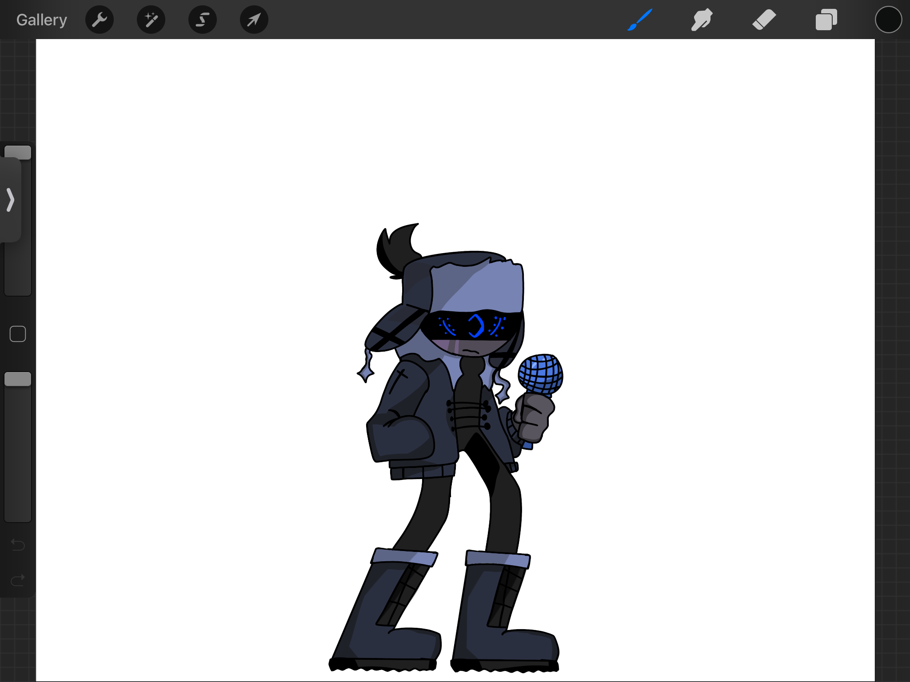This screenshot has height=682, width=910.
Task: Select the Paint brush tool
Action: point(640,20)
